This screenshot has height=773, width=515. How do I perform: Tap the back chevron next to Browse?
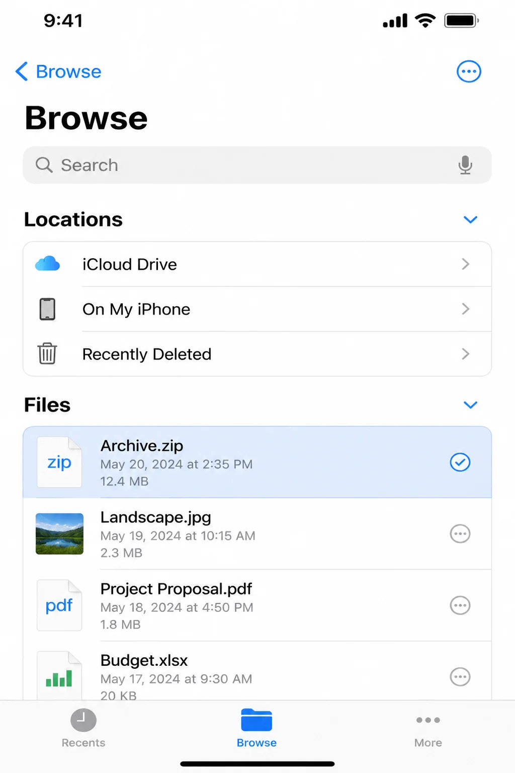point(21,71)
